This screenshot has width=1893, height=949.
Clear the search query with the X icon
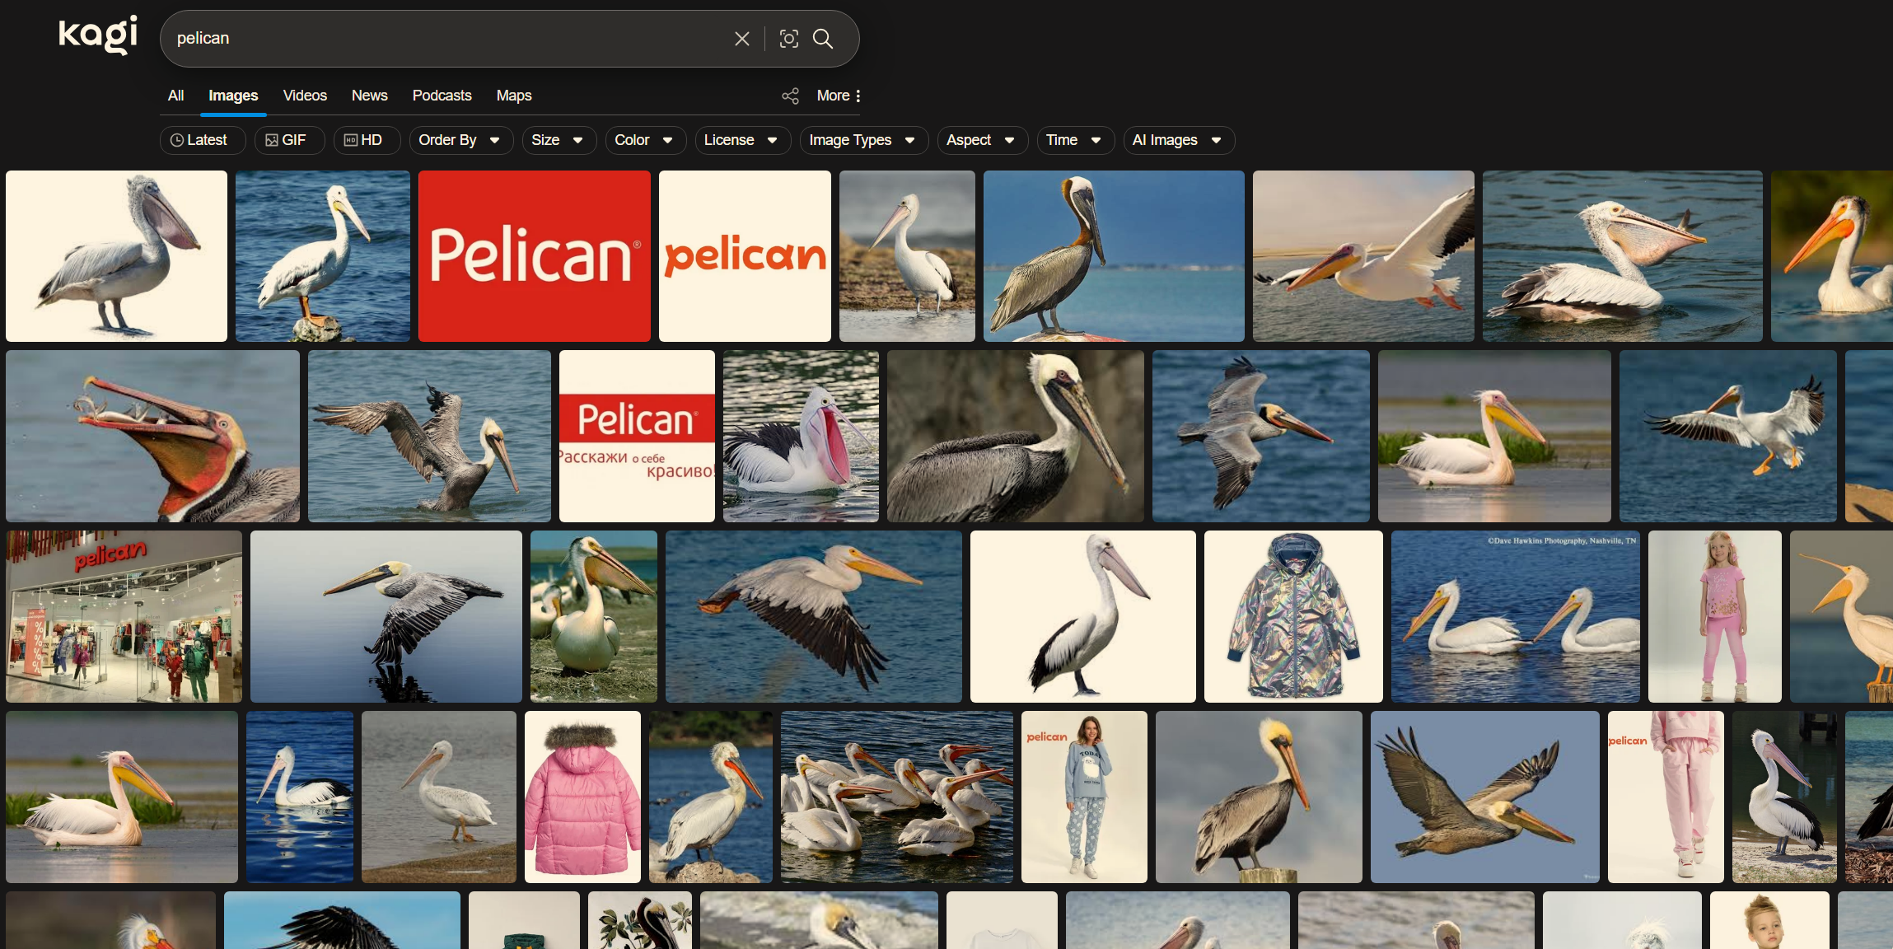click(x=741, y=38)
